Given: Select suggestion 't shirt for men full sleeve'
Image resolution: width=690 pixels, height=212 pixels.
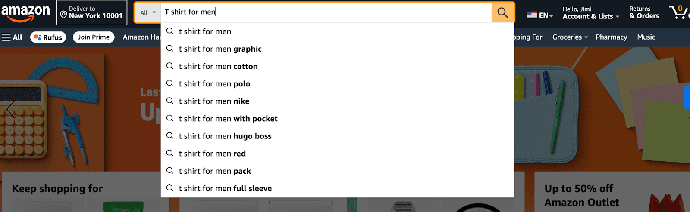Looking at the screenshot, I should click(x=337, y=188).
